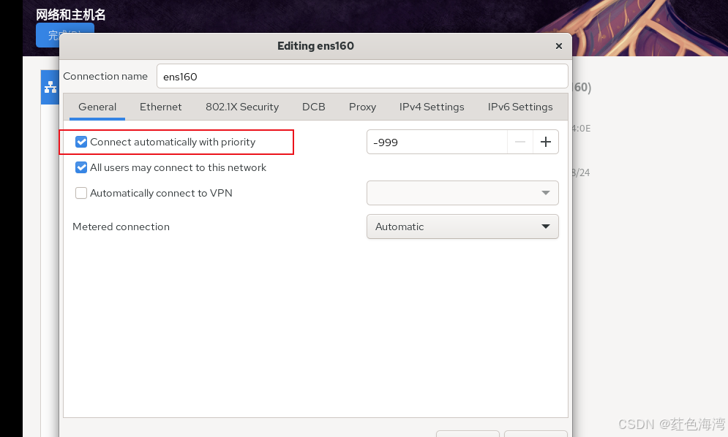This screenshot has width=728, height=437.
Task: Increase priority with the plus button
Action: tap(546, 142)
